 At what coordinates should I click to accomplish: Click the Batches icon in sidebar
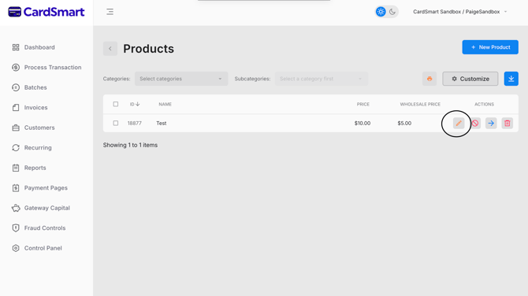point(16,87)
